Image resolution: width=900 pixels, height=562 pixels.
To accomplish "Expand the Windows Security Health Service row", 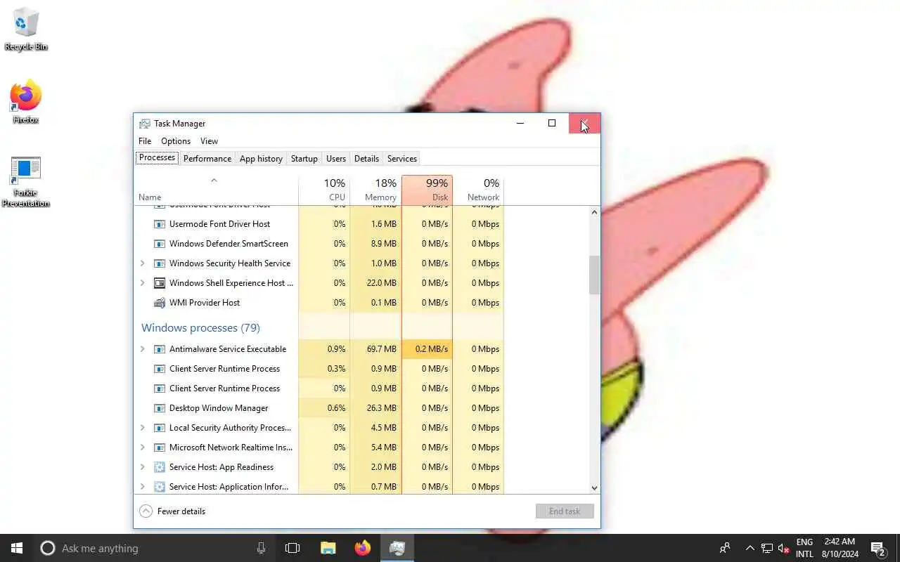I will (143, 263).
